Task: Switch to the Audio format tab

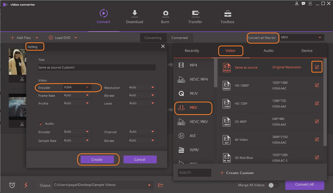Action: [268, 51]
